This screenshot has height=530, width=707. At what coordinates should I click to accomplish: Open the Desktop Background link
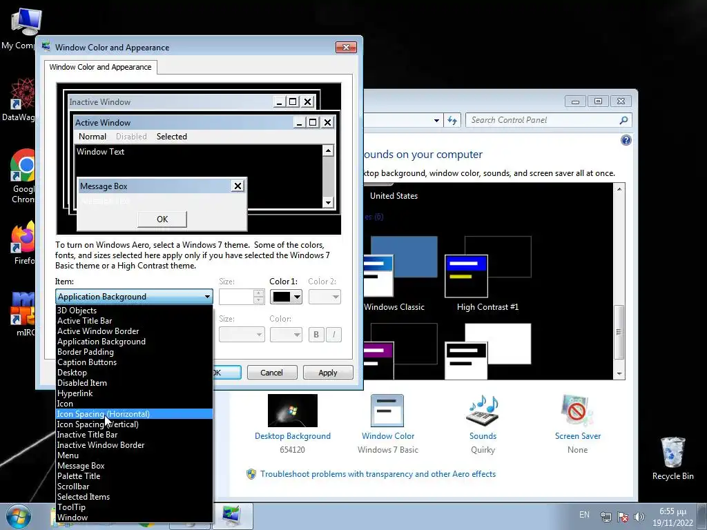click(x=293, y=436)
